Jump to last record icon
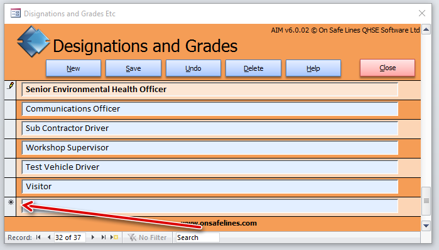439x250 pixels. coord(103,237)
